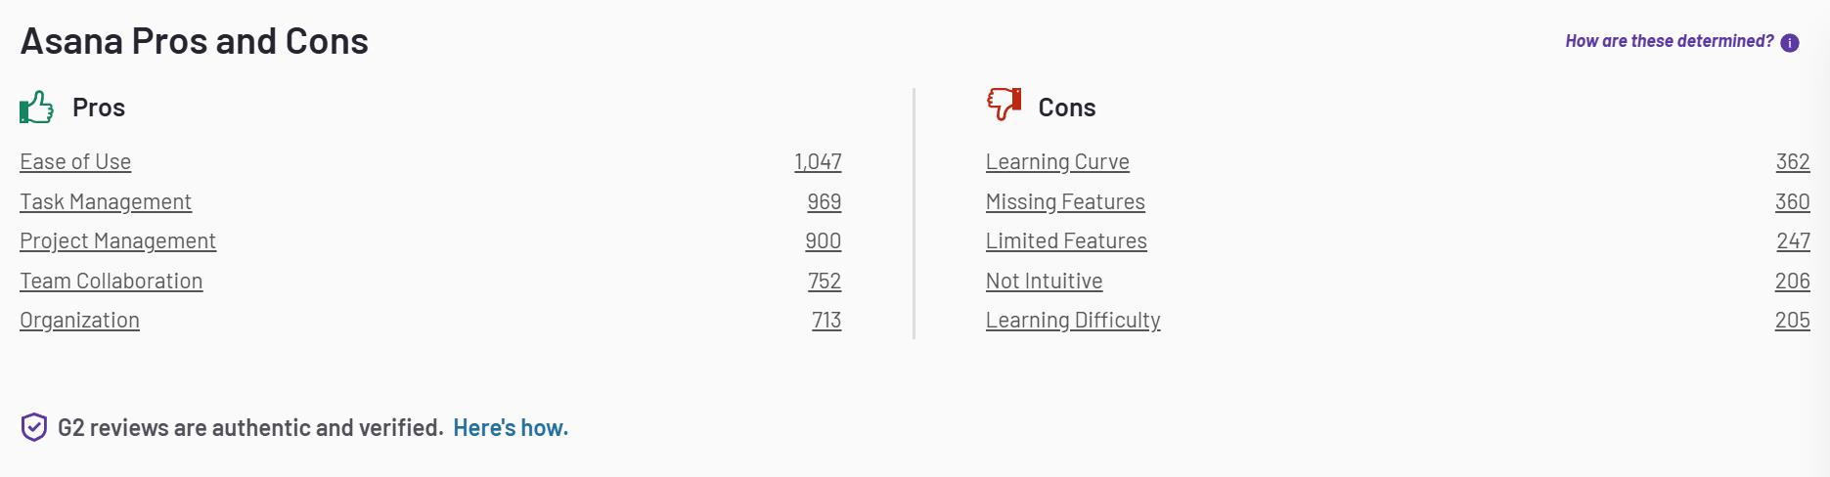
Task: Click the 362 count for Learning Curve
Action: 1793,162
